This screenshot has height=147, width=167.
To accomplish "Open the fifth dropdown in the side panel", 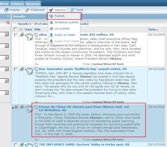I will click(6, 81).
